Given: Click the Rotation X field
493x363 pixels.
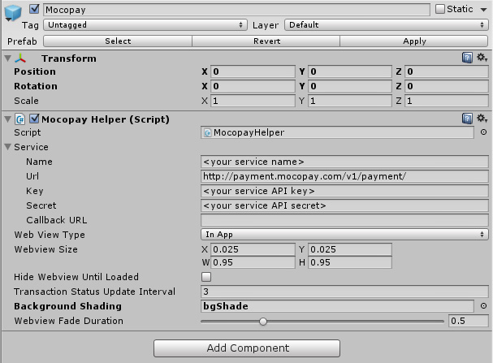Looking at the screenshot, I should pos(253,86).
